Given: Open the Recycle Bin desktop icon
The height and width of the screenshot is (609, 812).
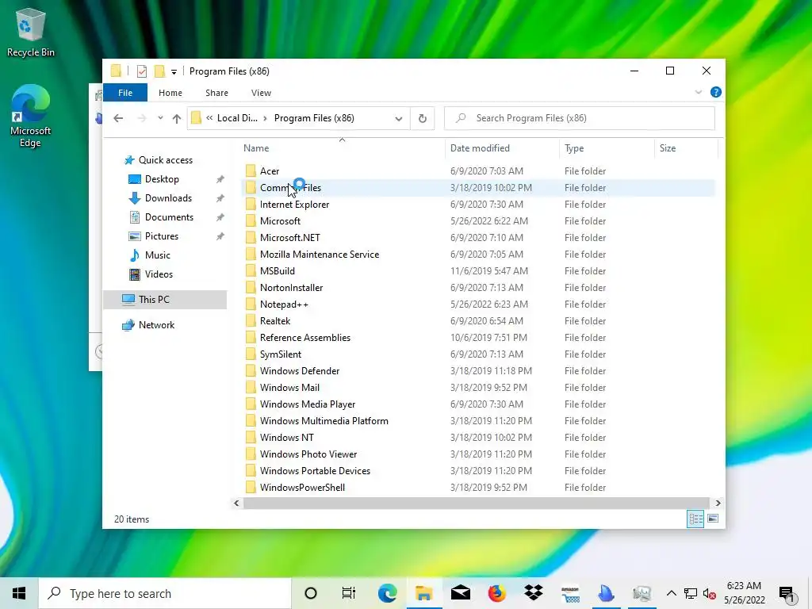Looking at the screenshot, I should point(31,33).
